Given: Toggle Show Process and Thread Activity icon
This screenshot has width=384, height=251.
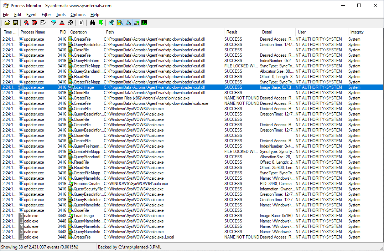Looking at the screenshot, I should [136, 23].
